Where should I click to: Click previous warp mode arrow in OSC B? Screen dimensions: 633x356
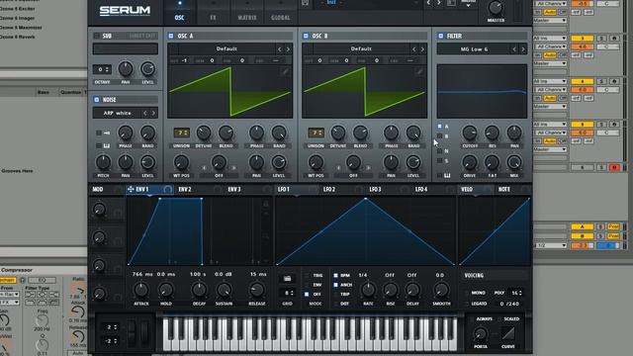point(338,167)
